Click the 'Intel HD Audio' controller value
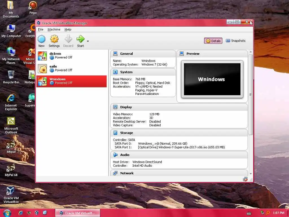Screen dimensions: 289x217 coord(142,166)
